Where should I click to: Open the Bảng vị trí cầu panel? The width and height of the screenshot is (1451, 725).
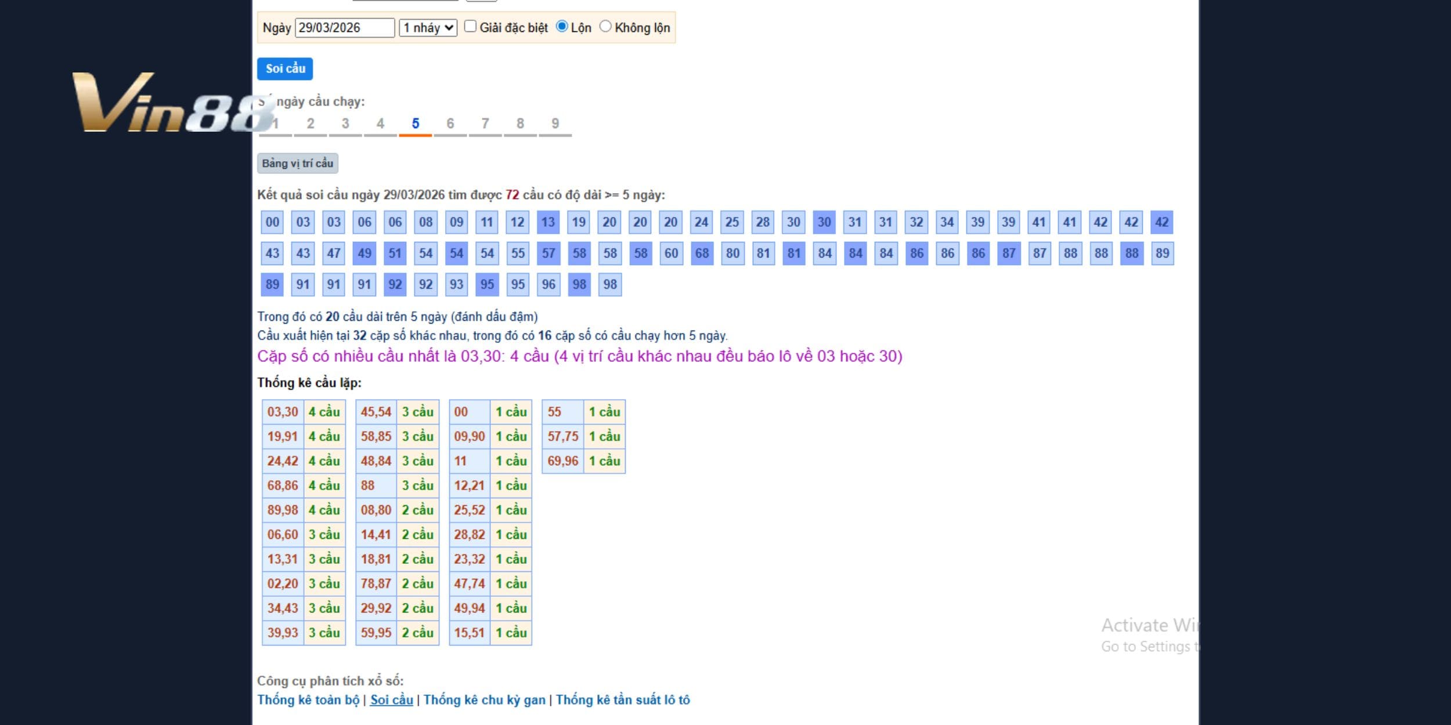point(297,164)
